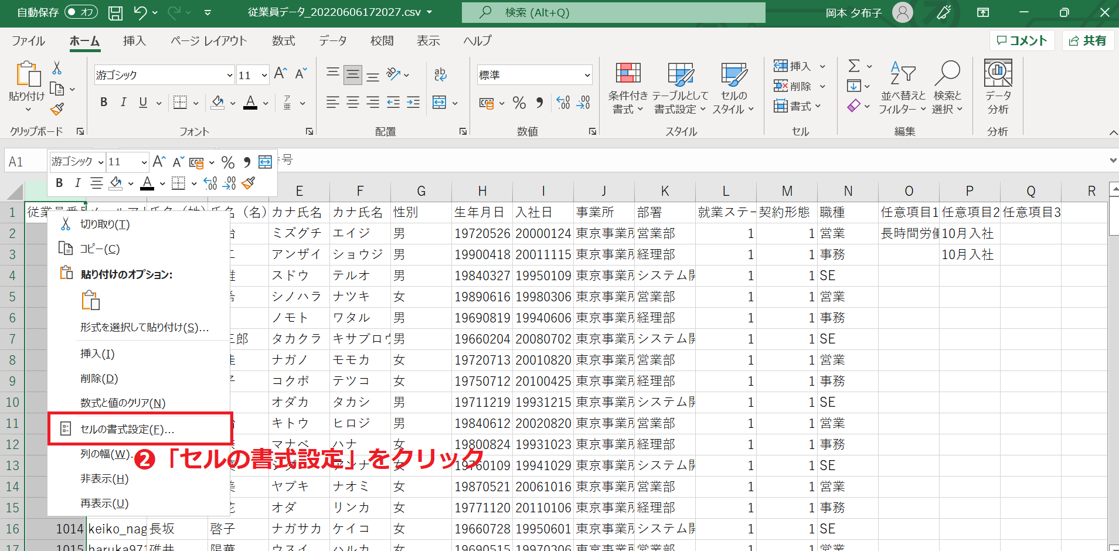The image size is (1119, 551).
Task: Open the セルのスタイル gallery
Action: point(733,88)
